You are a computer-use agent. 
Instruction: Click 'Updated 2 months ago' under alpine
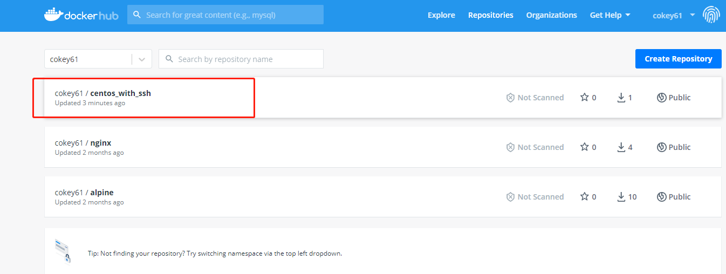tap(90, 202)
